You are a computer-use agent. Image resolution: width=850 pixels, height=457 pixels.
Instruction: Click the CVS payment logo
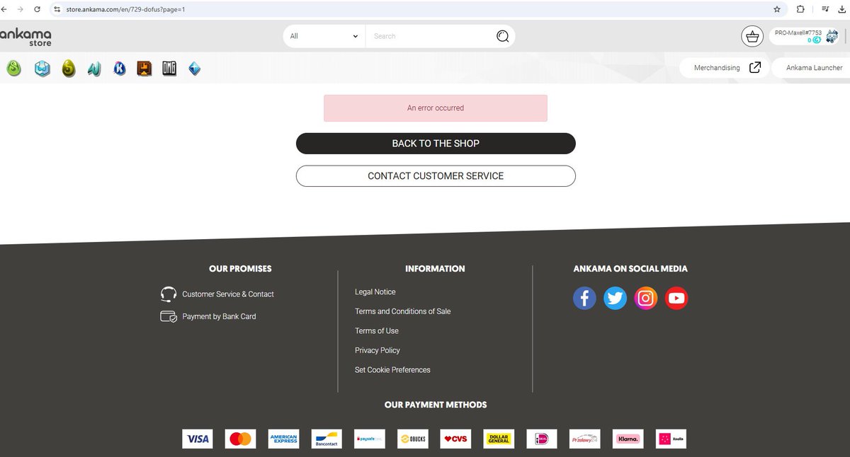pos(455,439)
